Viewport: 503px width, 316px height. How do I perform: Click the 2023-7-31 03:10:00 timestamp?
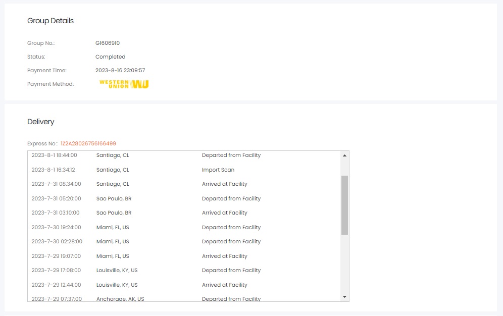[56, 213]
